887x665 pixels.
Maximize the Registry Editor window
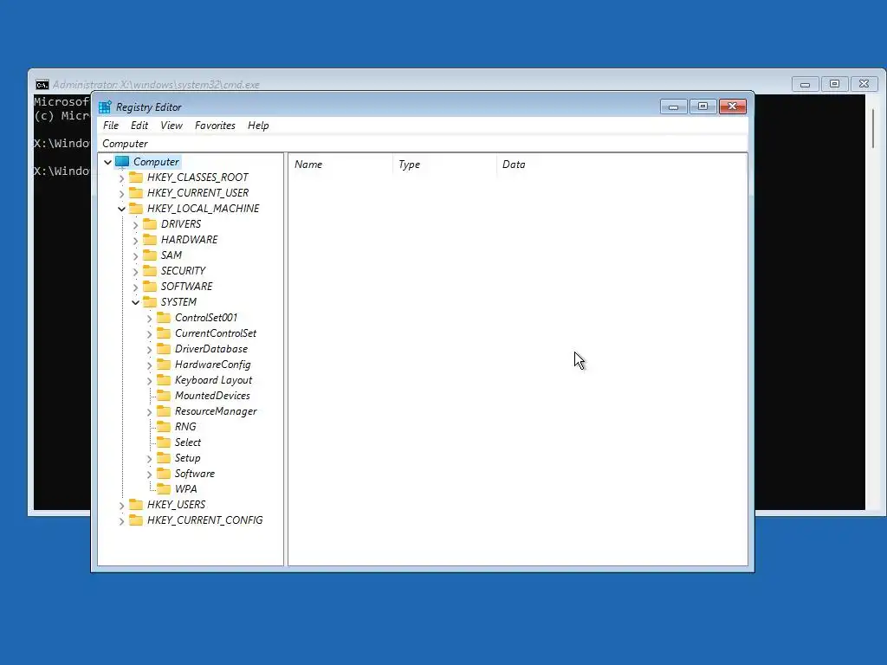(702, 107)
